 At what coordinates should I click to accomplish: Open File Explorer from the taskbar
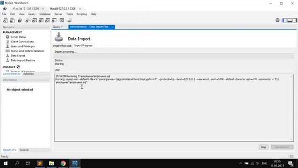pos(52,163)
